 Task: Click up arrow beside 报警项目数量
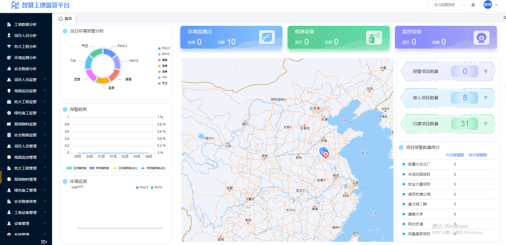click(x=486, y=71)
